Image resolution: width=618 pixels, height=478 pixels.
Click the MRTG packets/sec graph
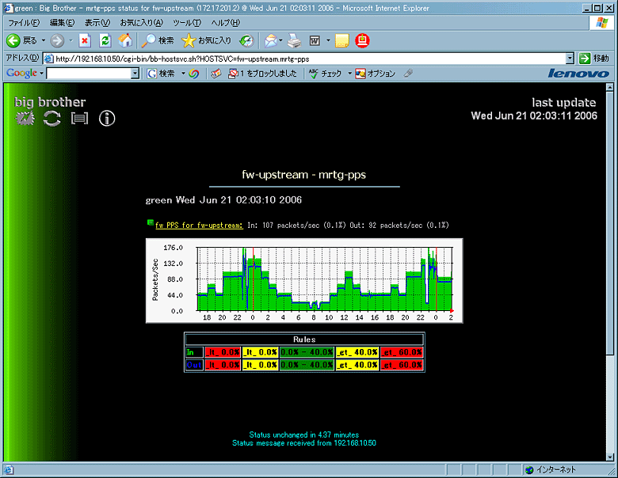pos(304,280)
